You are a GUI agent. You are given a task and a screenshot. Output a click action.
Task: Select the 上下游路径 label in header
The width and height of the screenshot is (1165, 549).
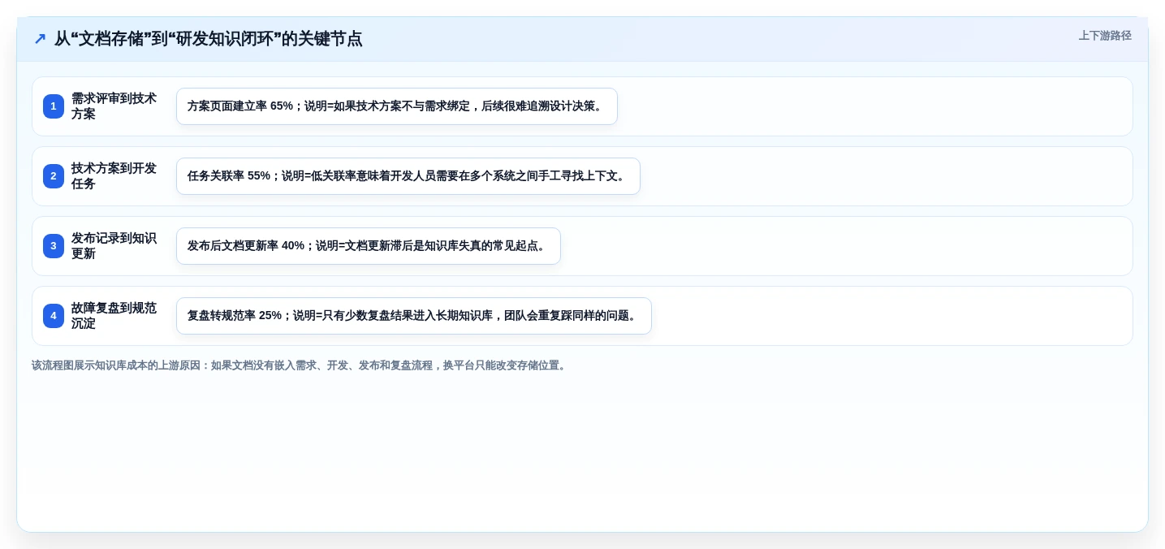click(x=1105, y=36)
